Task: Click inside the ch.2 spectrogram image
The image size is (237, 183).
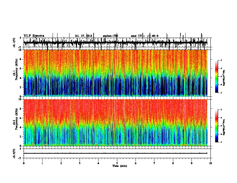Action: (x=115, y=123)
